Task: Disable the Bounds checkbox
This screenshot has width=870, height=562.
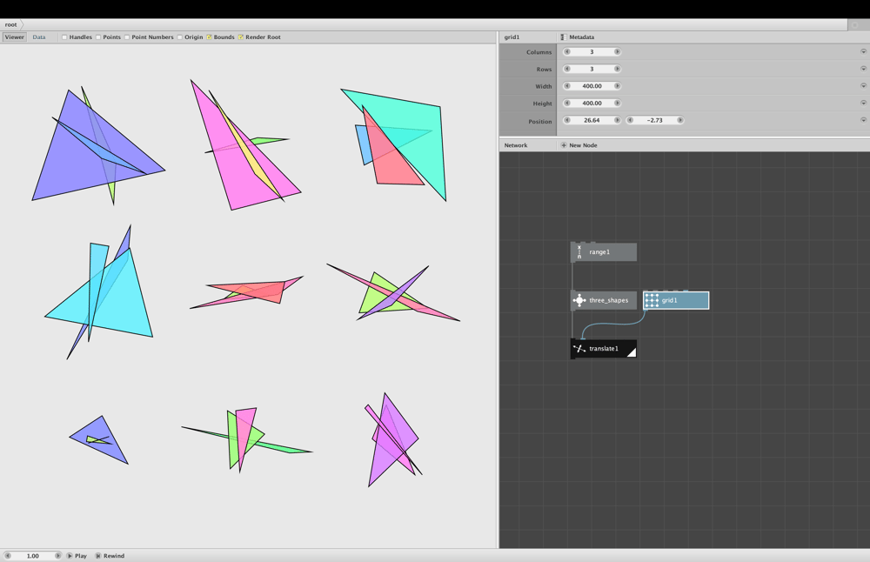Action: (x=209, y=37)
